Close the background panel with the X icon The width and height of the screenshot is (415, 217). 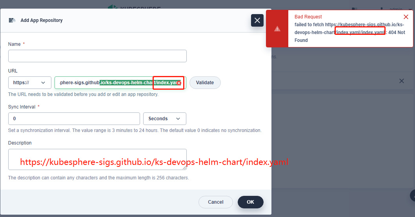(402, 81)
